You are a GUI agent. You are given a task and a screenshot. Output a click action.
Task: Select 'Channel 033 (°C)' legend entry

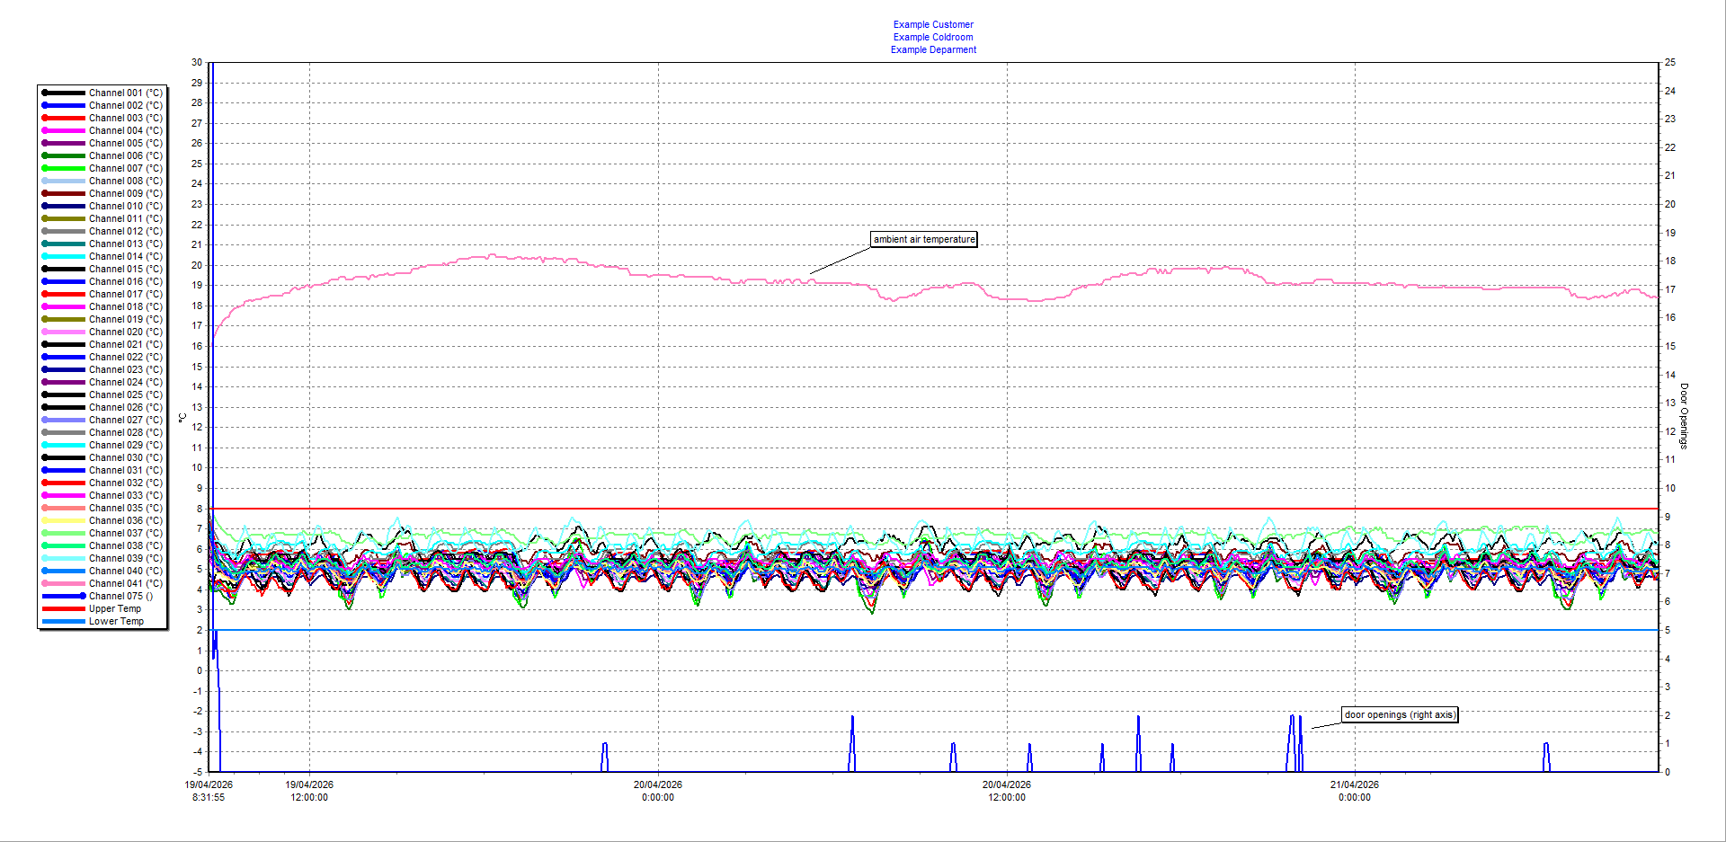[x=102, y=495]
